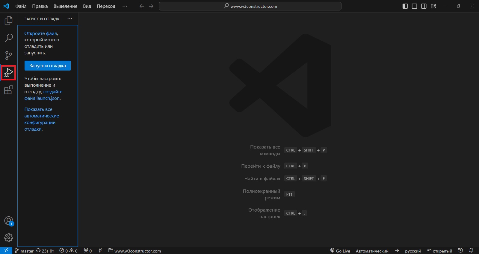Open the Run and Debug panel more actions
The width and height of the screenshot is (479, 254).
(x=70, y=19)
